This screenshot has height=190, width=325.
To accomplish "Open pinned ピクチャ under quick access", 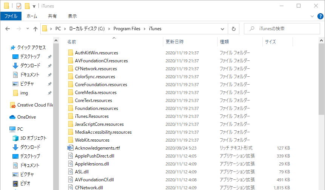I will coord(27,84).
